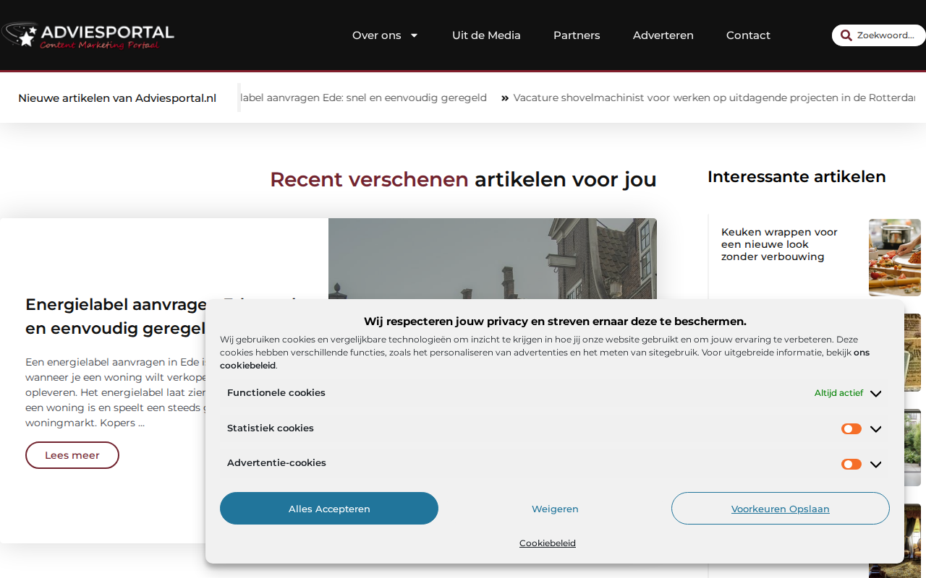
Task: Click the Altijd actief label
Action: 838,393
